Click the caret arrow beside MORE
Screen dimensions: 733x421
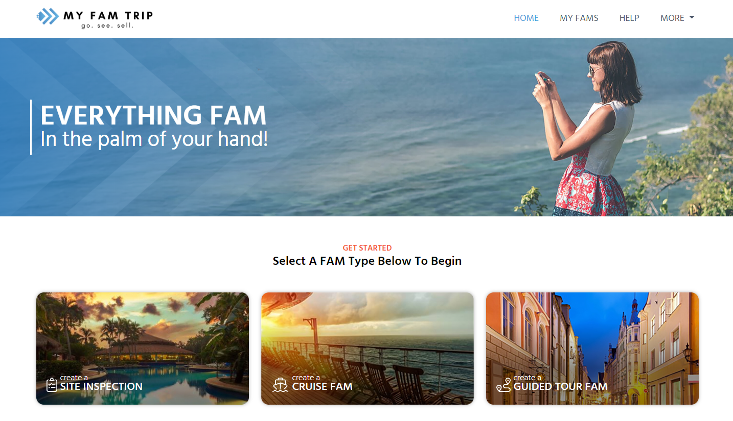692,17
